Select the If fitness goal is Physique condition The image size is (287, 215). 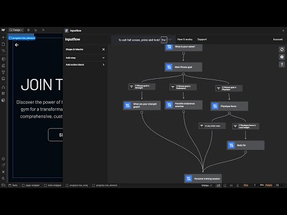coord(229,88)
